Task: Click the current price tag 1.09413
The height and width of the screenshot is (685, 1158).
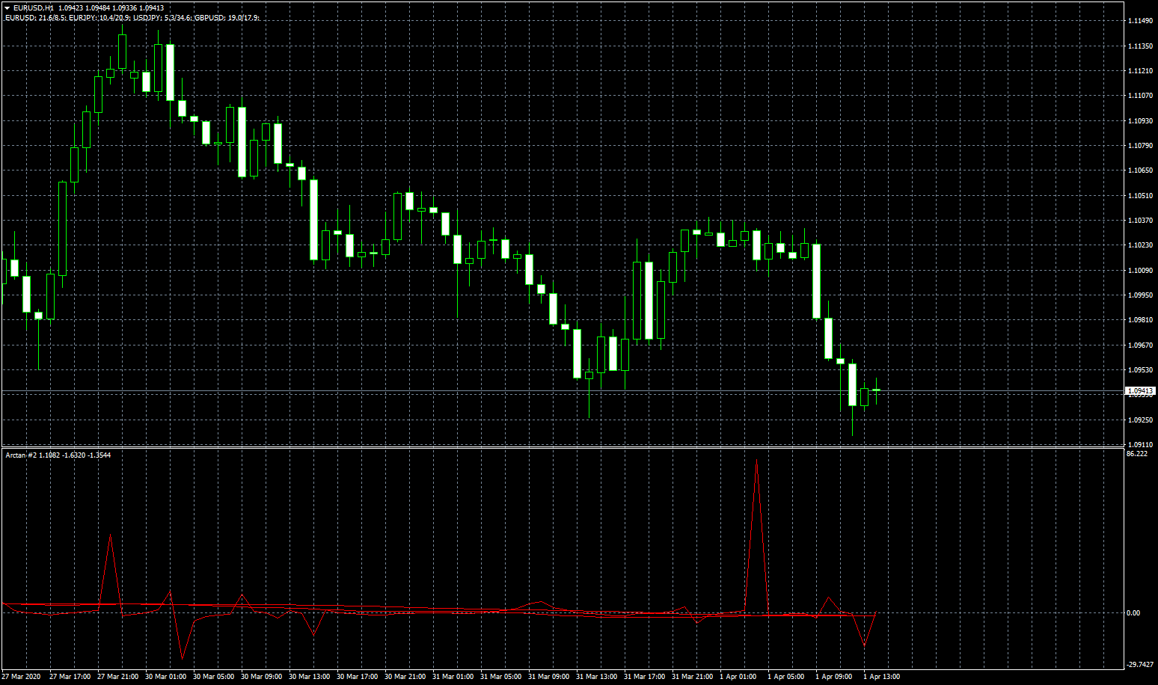Action: click(x=1140, y=390)
